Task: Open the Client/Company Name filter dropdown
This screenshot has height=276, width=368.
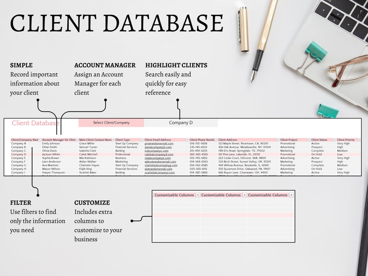Action: (x=40, y=140)
